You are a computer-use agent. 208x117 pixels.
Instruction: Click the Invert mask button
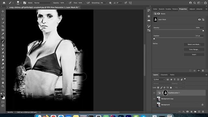coord(194,55)
